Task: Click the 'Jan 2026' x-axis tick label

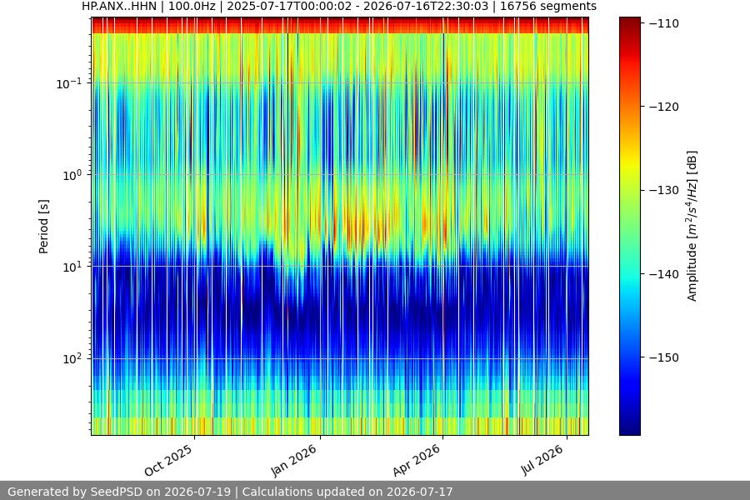Action: pyautogui.click(x=293, y=460)
